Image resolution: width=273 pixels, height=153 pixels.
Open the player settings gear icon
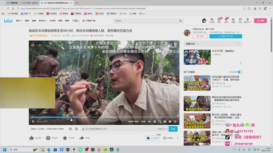coord(155,122)
